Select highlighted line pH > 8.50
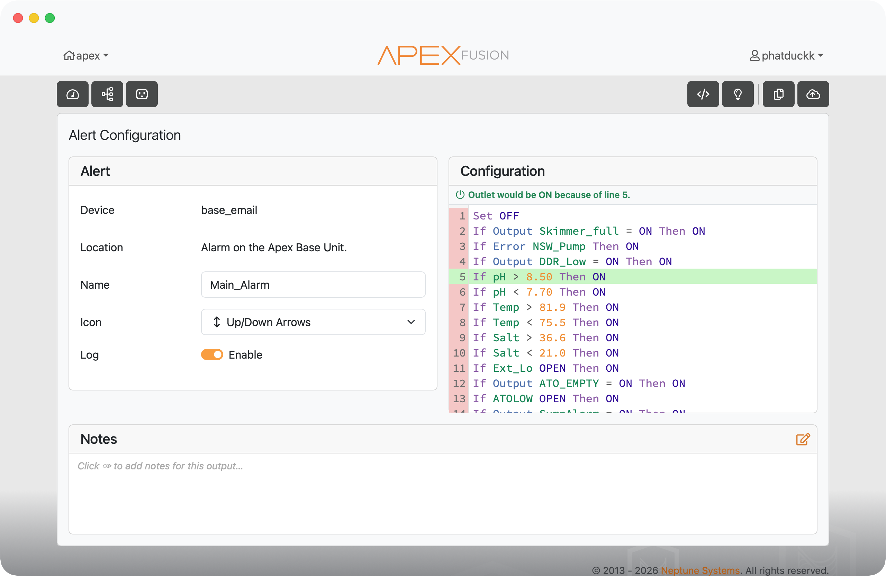Image resolution: width=886 pixels, height=576 pixels. [633, 277]
